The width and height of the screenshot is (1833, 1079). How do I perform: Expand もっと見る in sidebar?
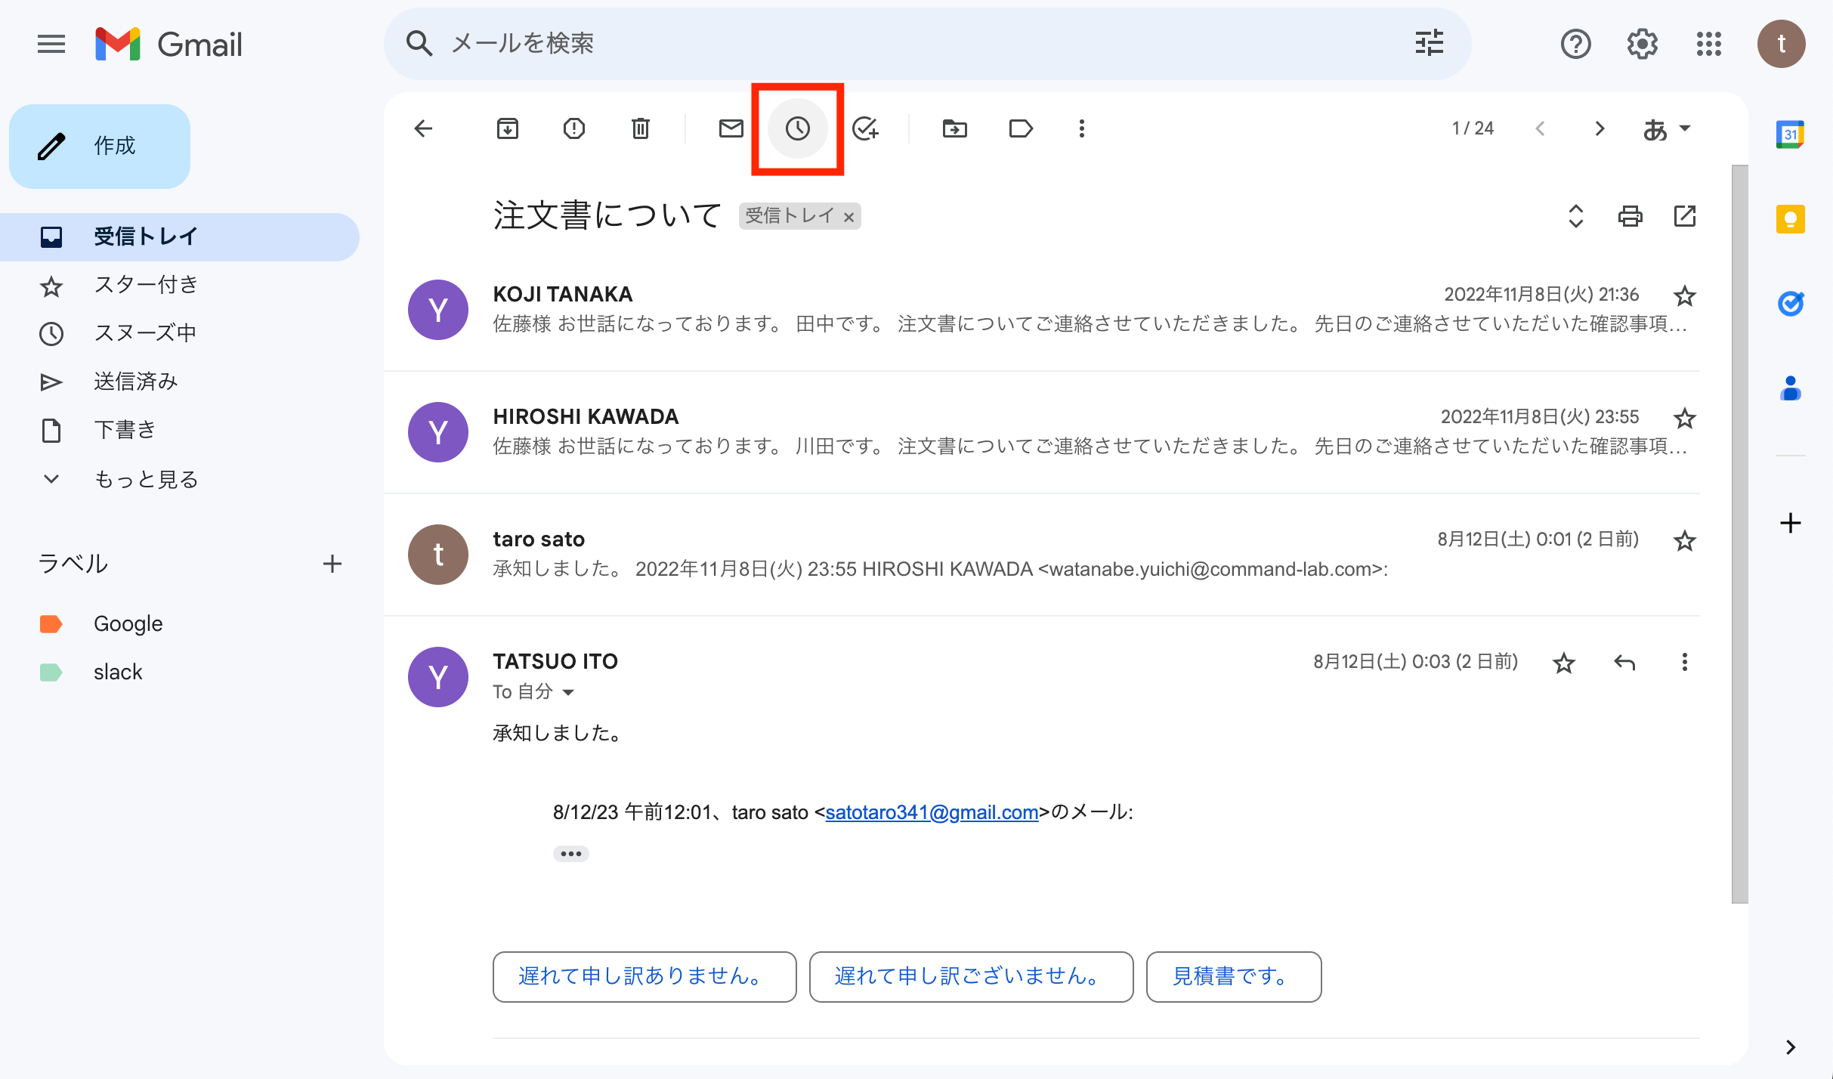tap(180, 479)
